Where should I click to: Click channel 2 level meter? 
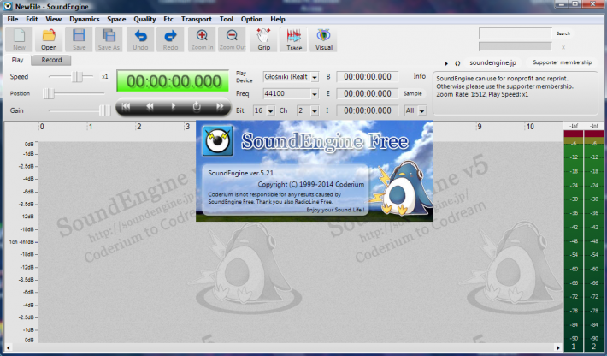click(594, 240)
